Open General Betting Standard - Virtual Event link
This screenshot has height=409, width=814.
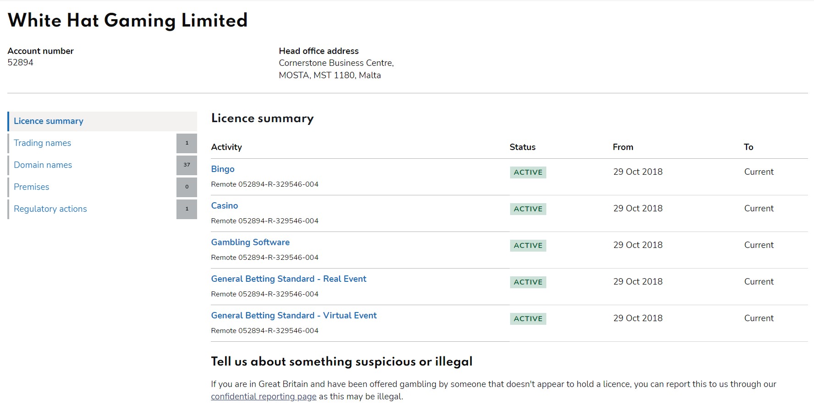(294, 316)
